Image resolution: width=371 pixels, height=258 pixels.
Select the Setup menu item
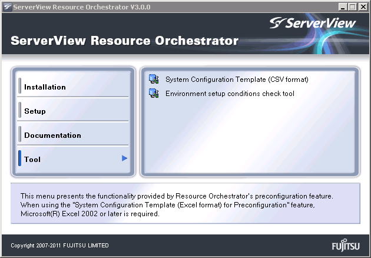[x=73, y=111]
